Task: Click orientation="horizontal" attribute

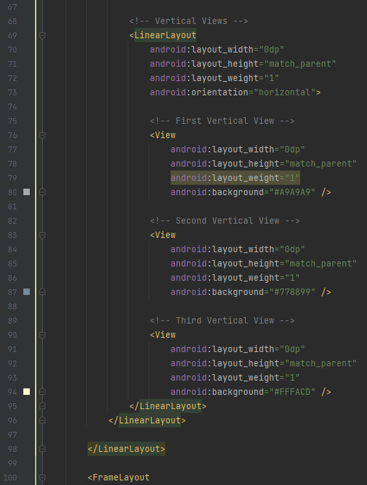Action: coord(235,92)
